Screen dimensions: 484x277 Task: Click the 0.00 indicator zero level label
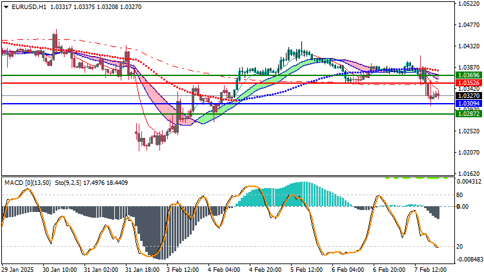point(463,206)
